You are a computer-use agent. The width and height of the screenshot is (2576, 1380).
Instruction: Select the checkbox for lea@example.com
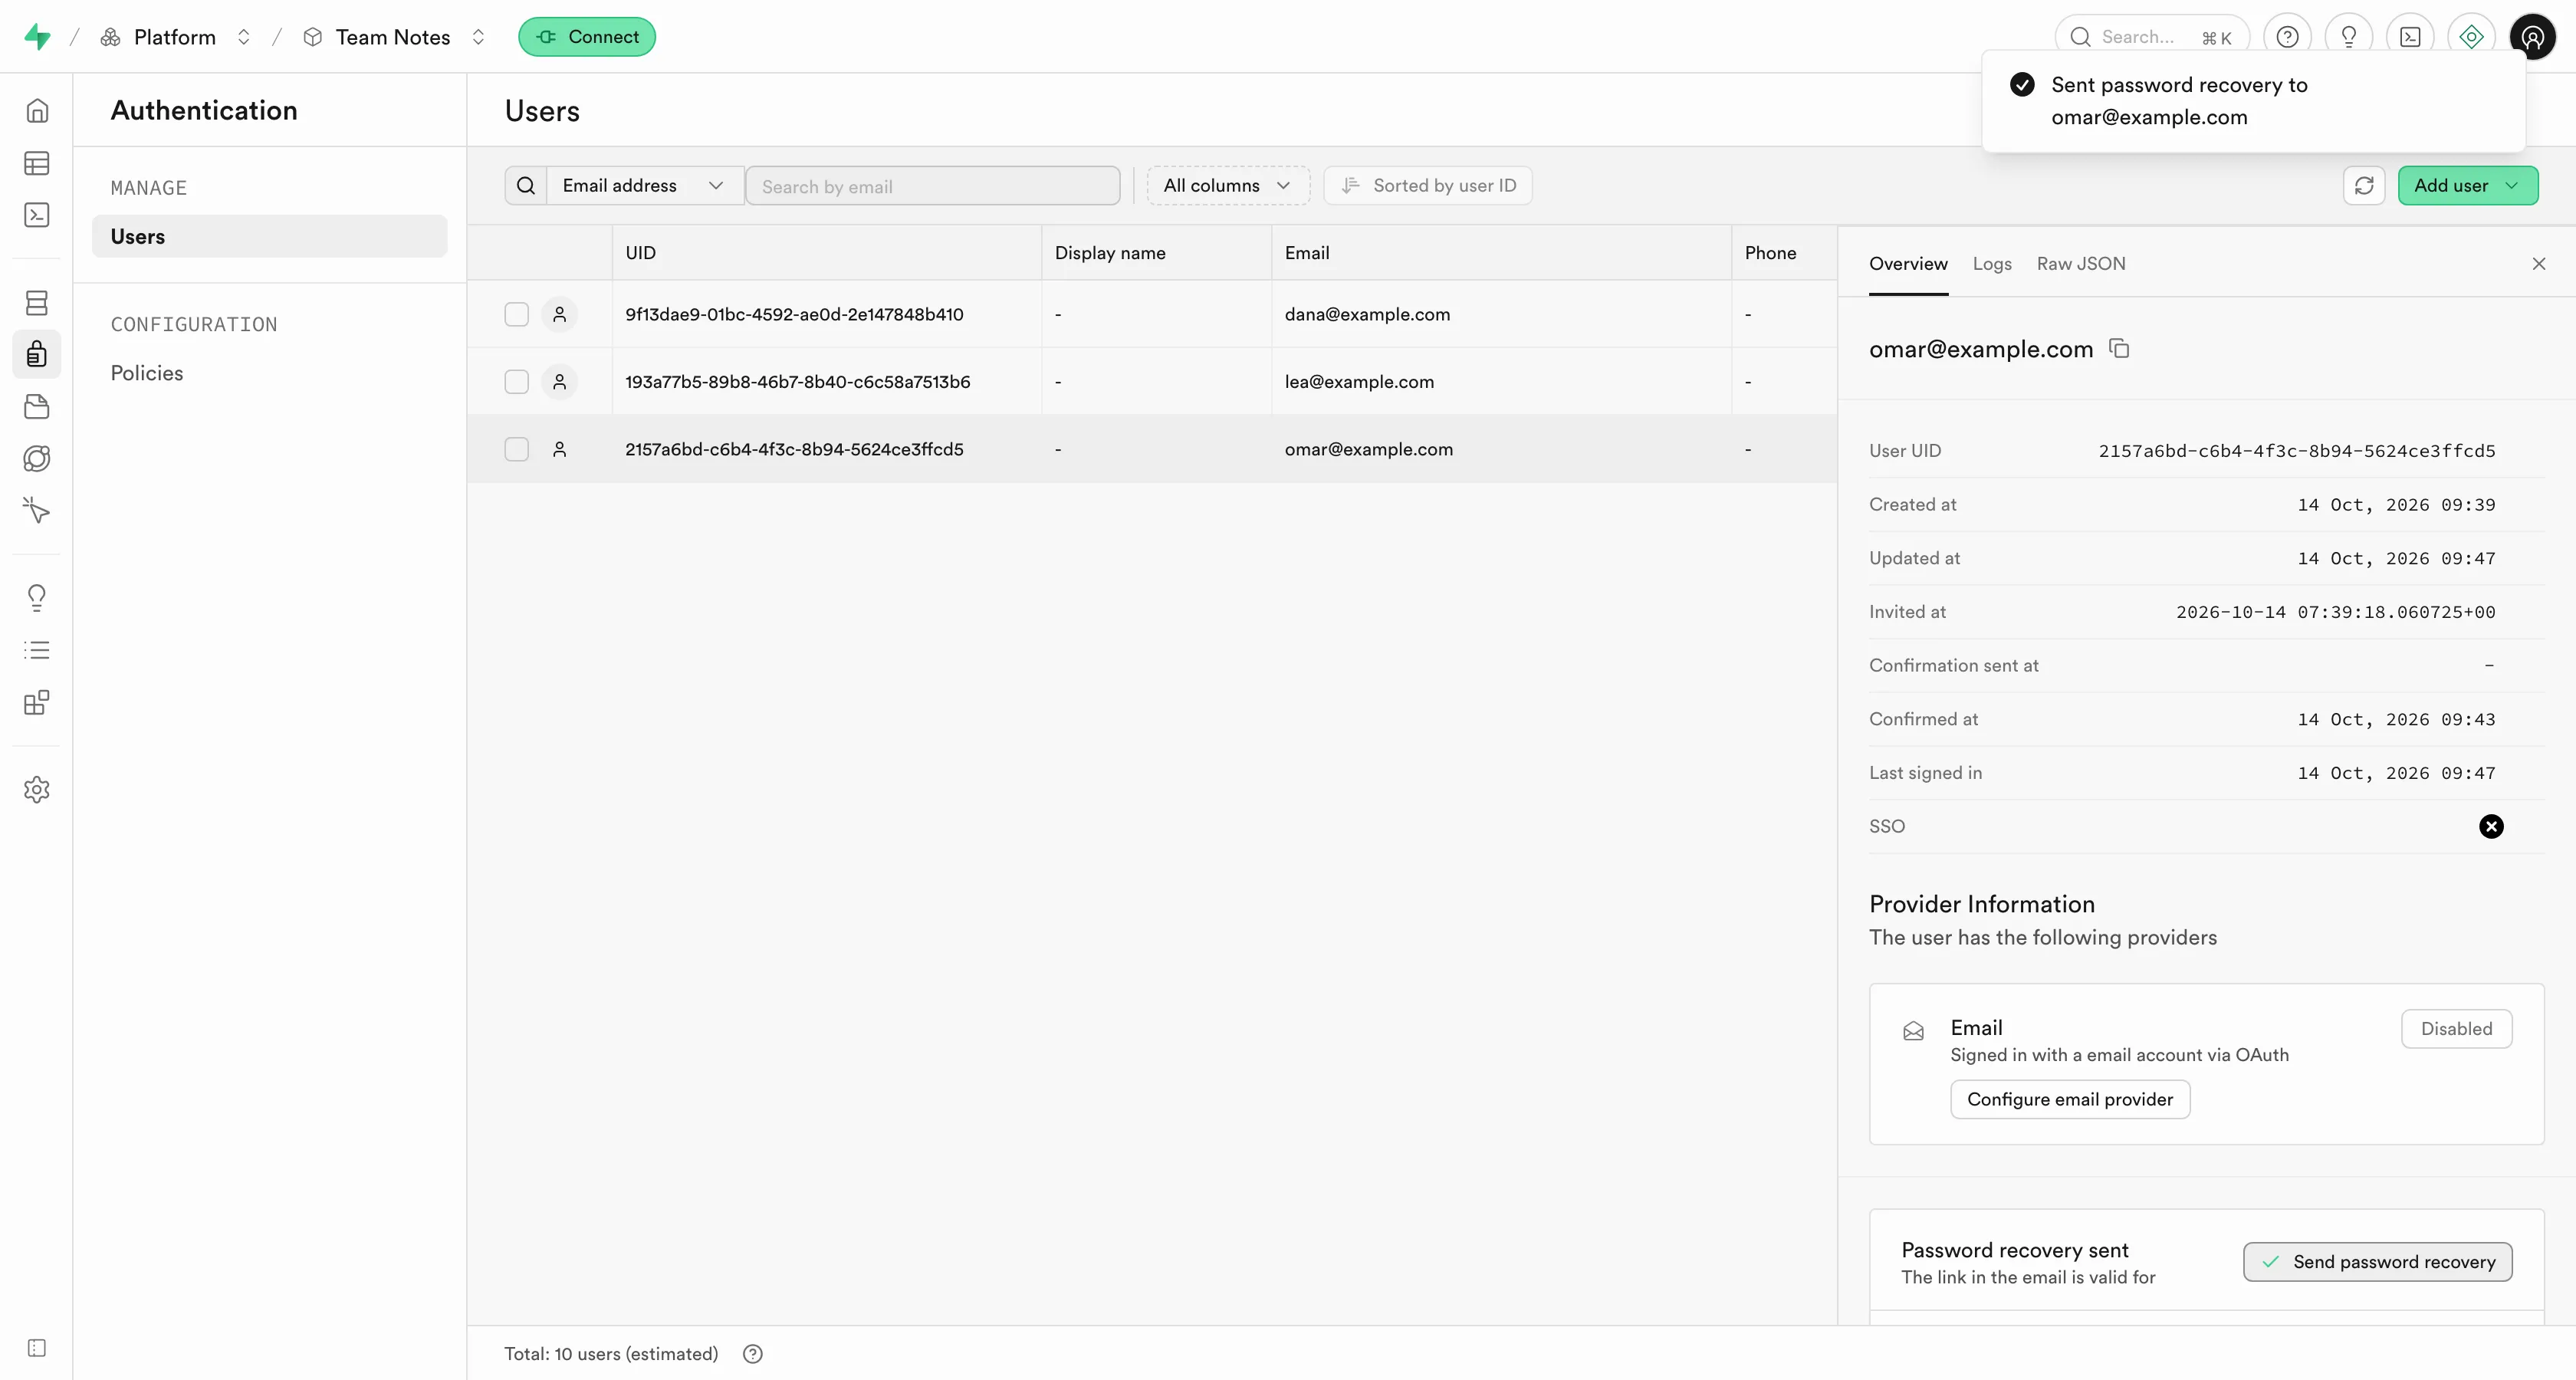516,382
